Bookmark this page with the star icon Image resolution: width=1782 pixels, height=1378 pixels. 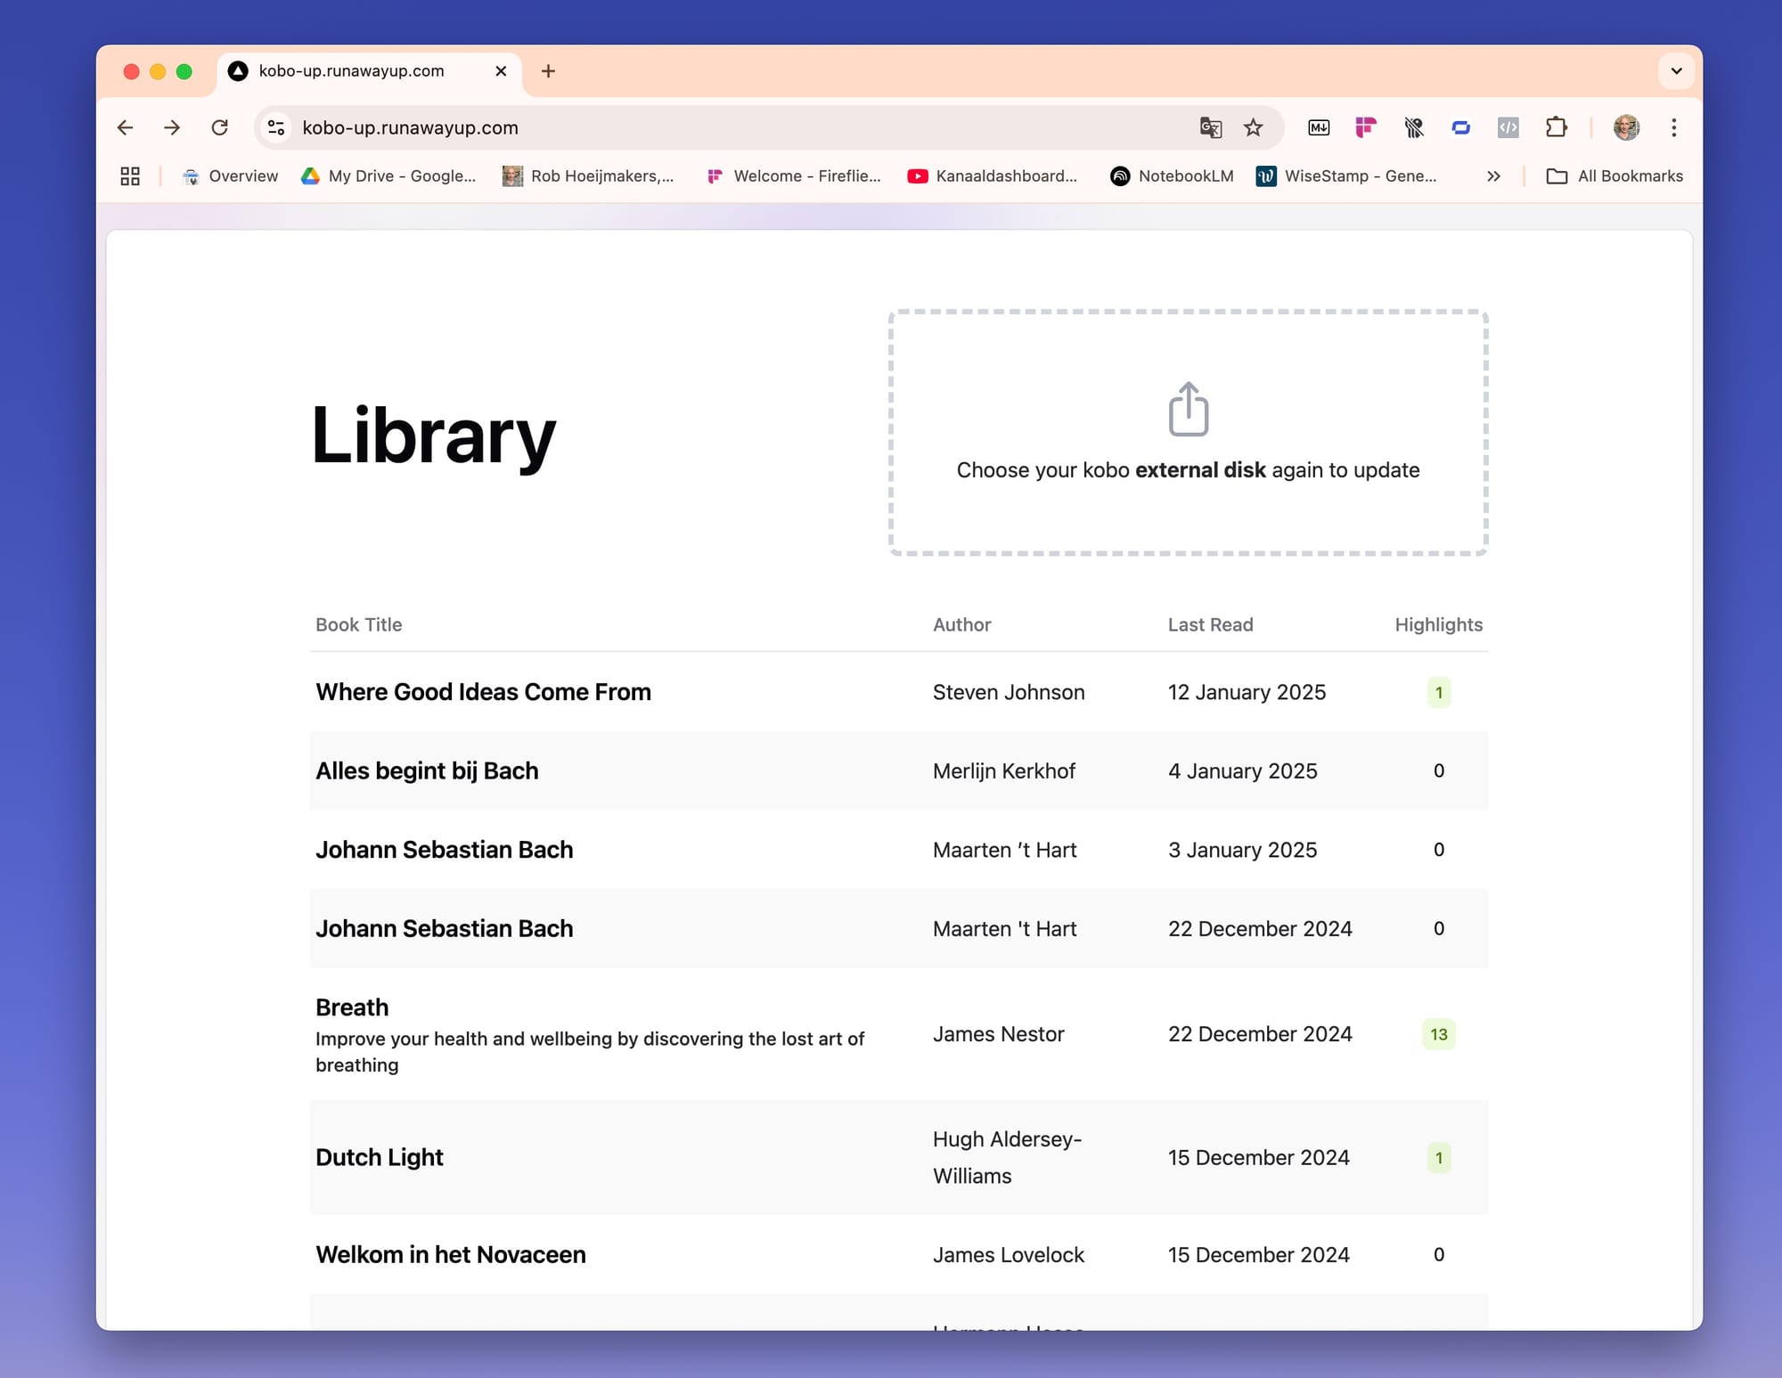click(x=1254, y=127)
